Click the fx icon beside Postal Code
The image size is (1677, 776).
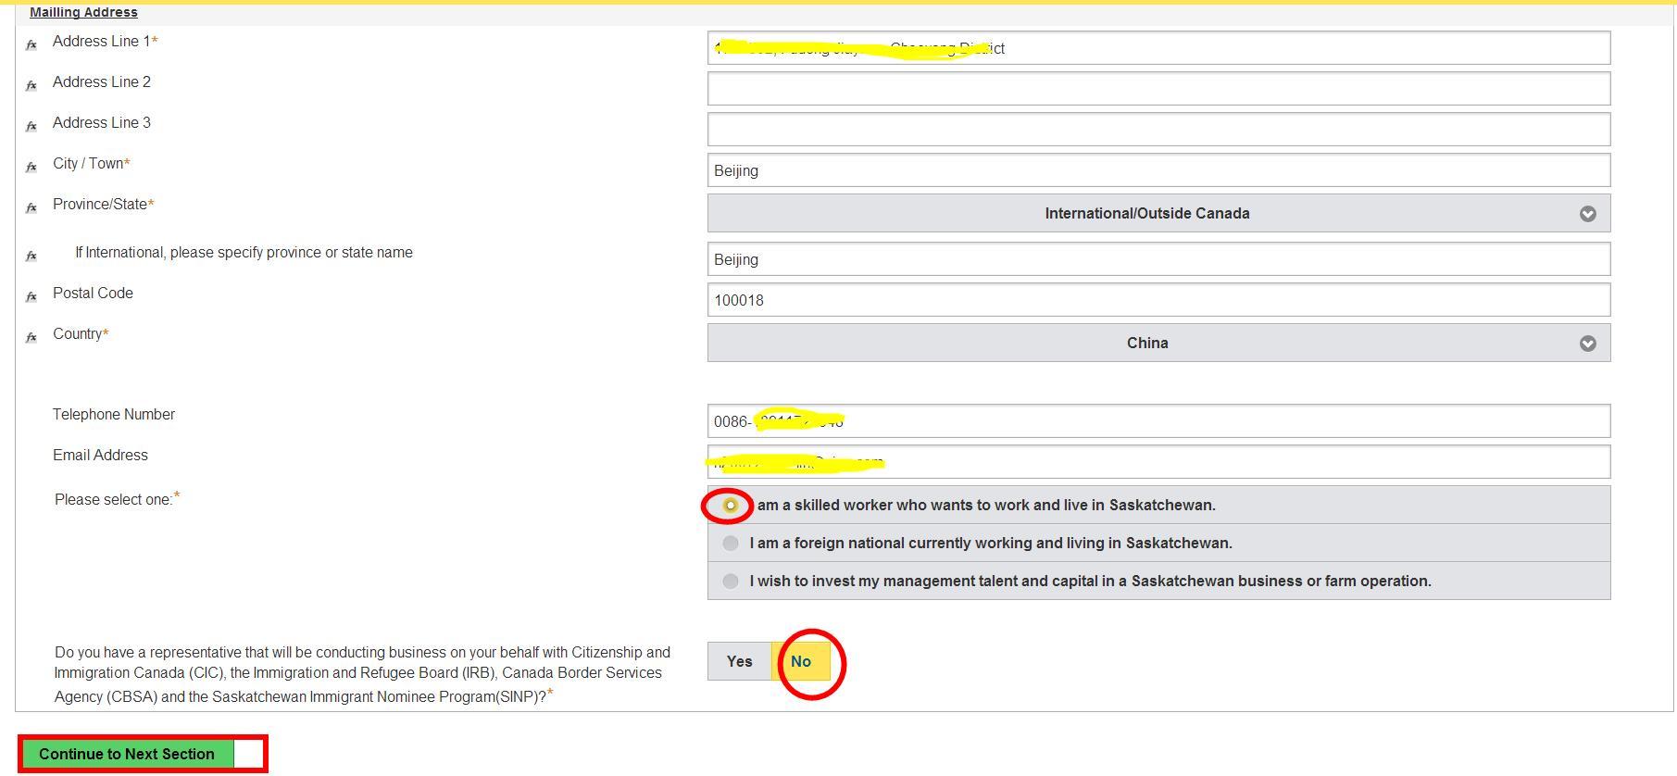[31, 296]
